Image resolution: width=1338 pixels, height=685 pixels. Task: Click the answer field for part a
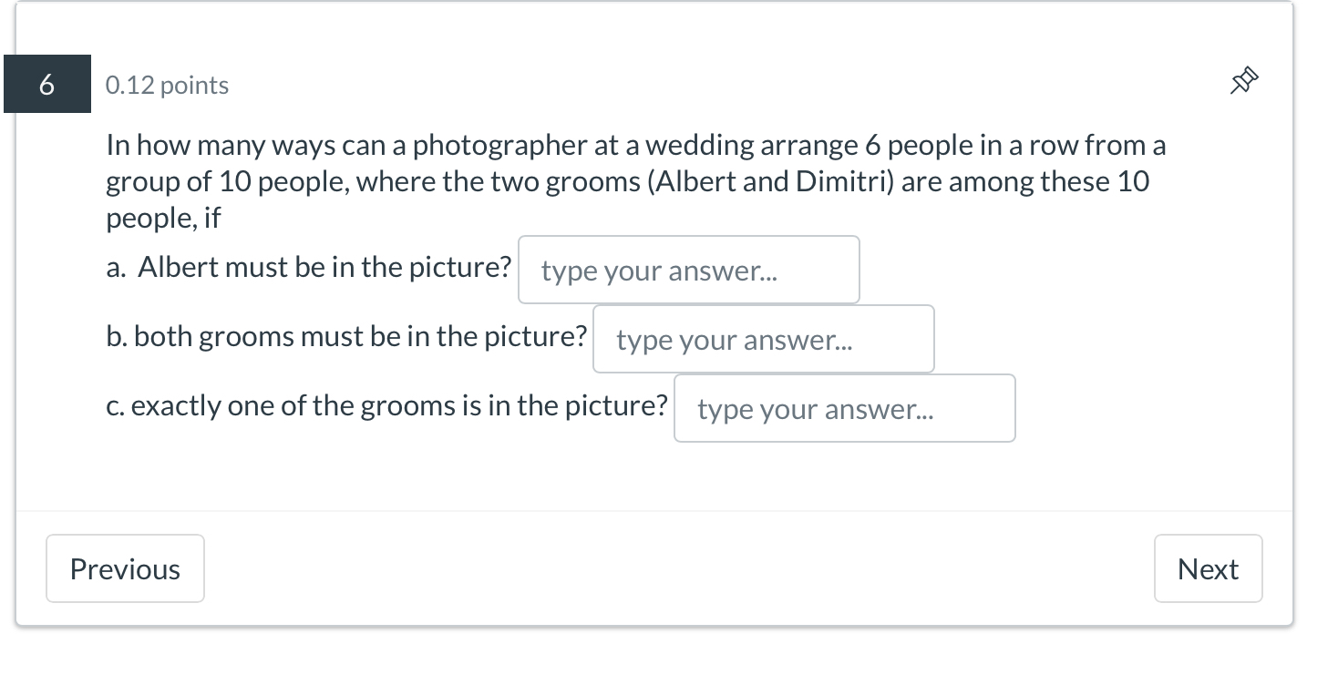point(688,271)
